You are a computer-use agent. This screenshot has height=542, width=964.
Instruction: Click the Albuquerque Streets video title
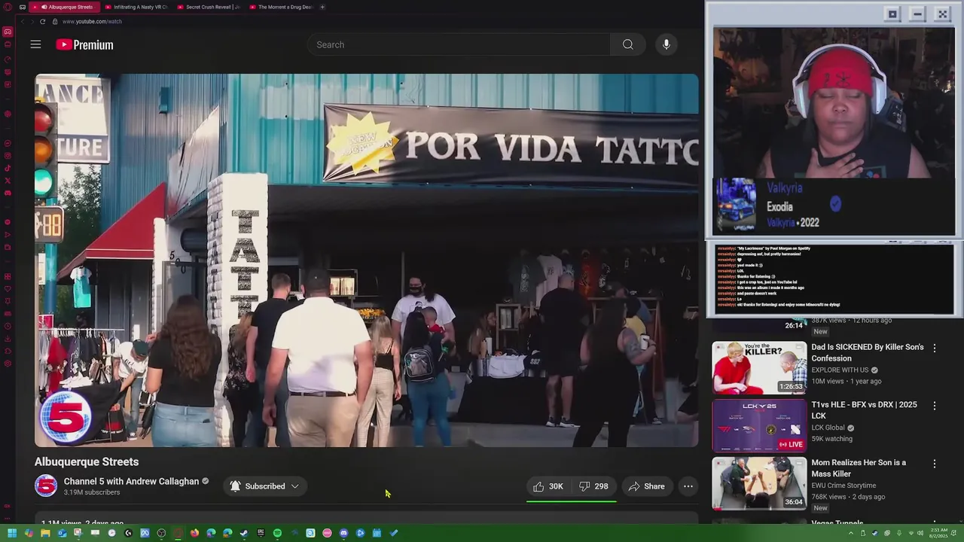click(87, 461)
